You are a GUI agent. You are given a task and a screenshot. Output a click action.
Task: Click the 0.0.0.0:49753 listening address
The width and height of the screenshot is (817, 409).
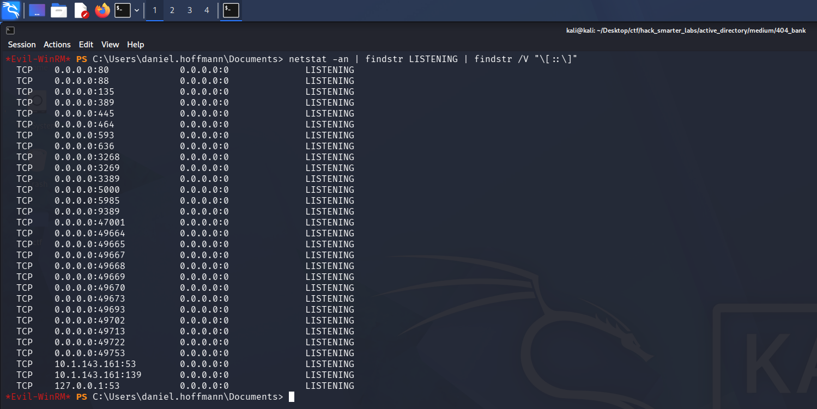coord(90,353)
